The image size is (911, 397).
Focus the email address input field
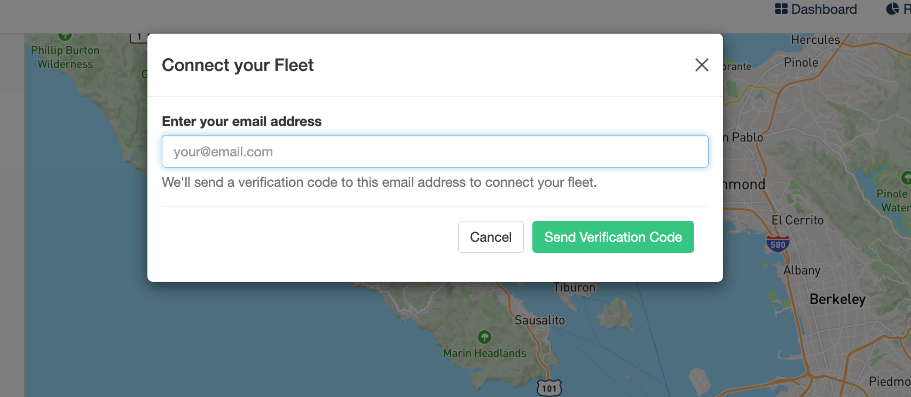(435, 152)
